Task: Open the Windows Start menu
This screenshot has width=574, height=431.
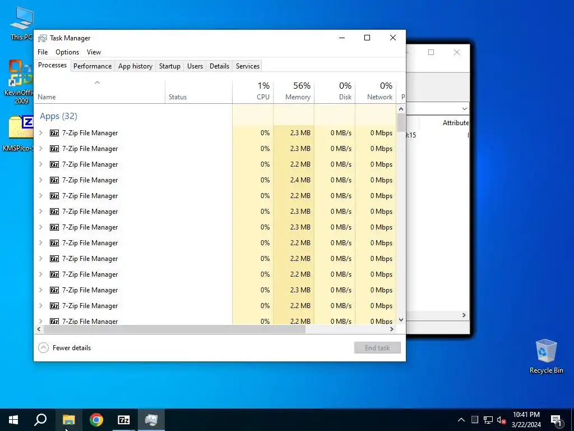Action: pos(13,420)
